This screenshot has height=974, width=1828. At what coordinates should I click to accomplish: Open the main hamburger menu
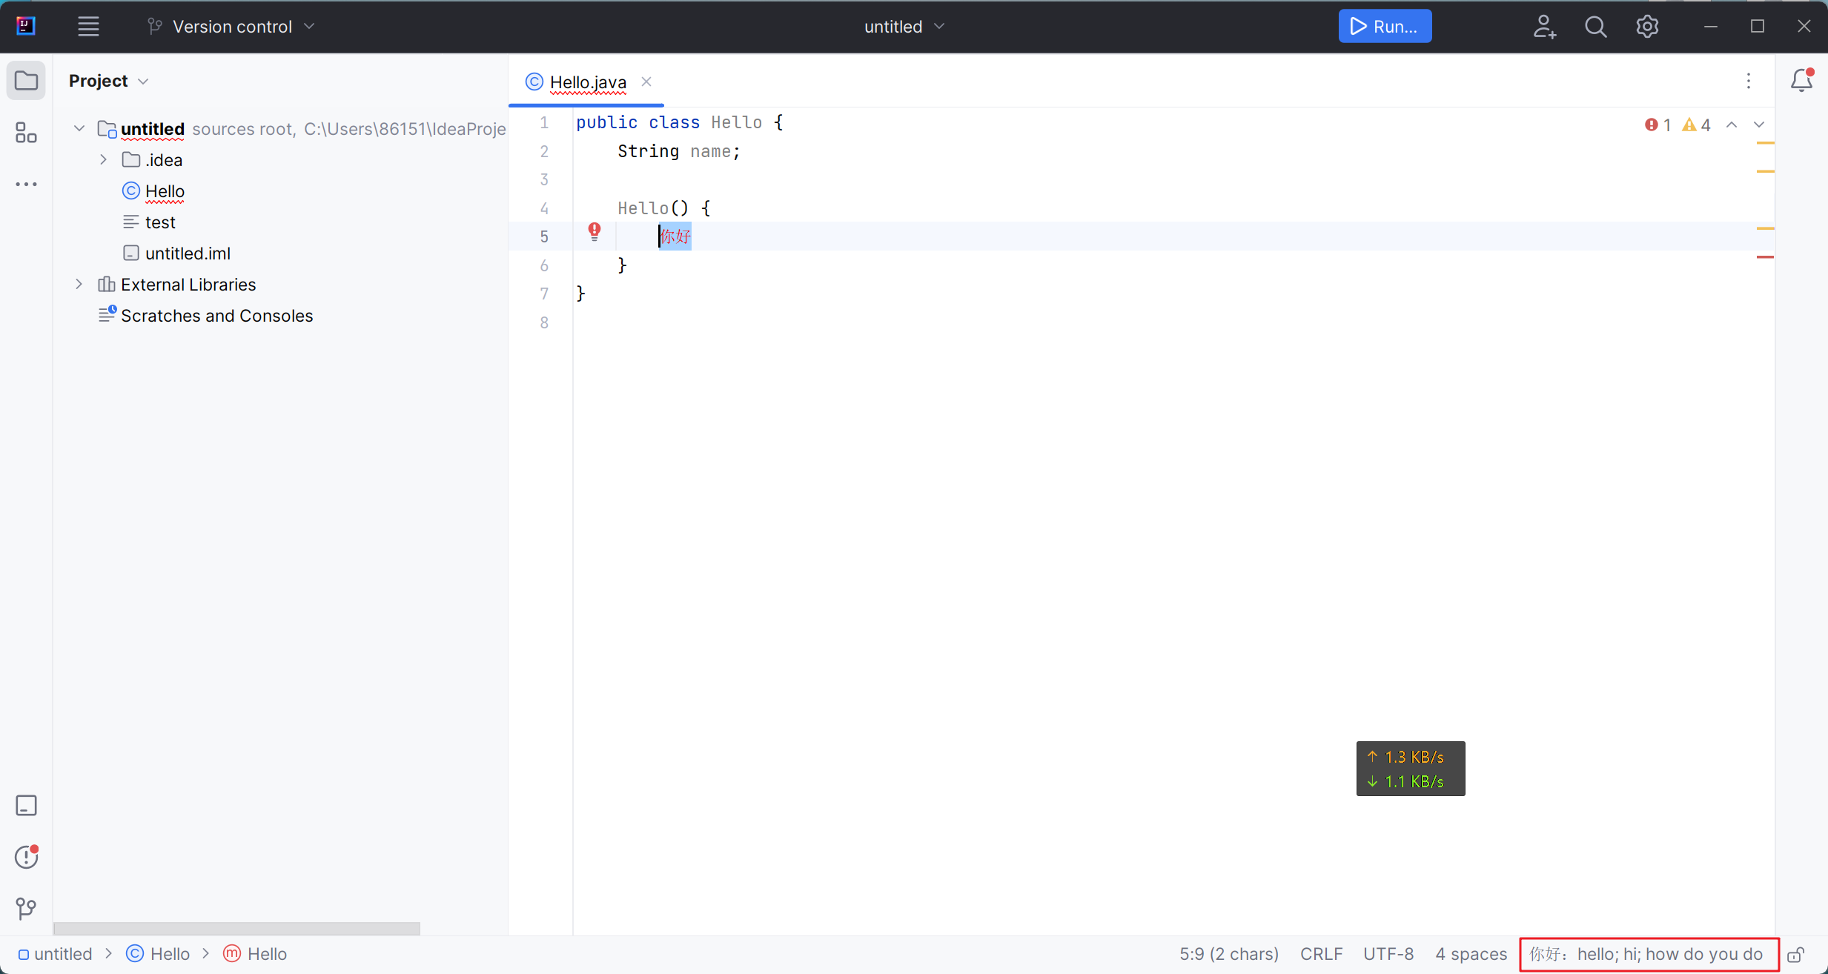[x=88, y=27]
